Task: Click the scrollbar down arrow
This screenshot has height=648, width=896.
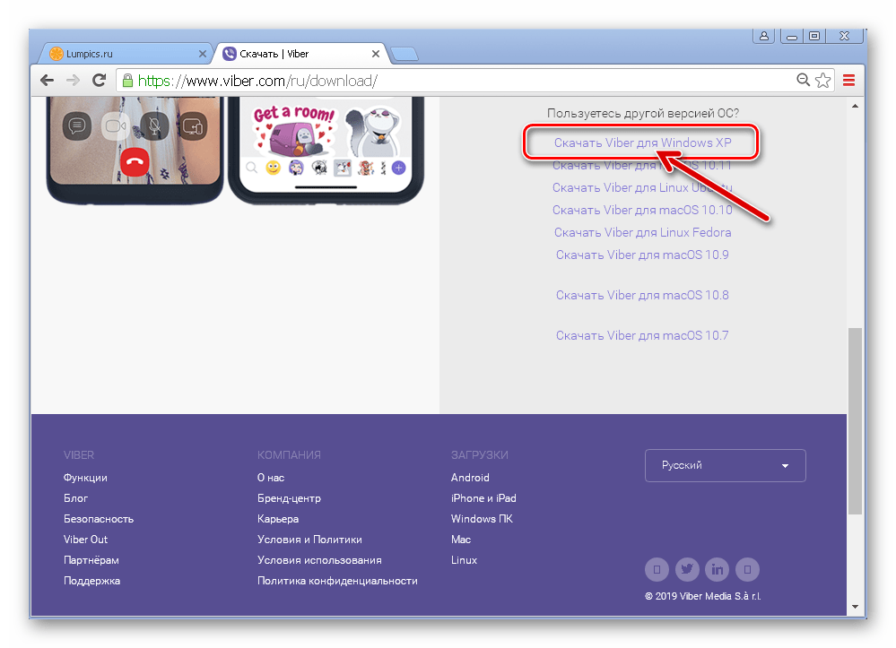Action: tap(855, 606)
